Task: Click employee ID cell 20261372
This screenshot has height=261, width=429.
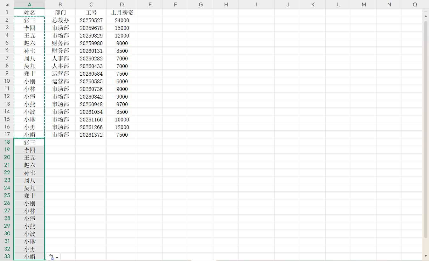Action: coord(91,135)
